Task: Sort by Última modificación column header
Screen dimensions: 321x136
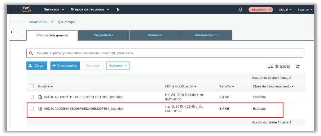Action: pyautogui.click(x=181, y=86)
